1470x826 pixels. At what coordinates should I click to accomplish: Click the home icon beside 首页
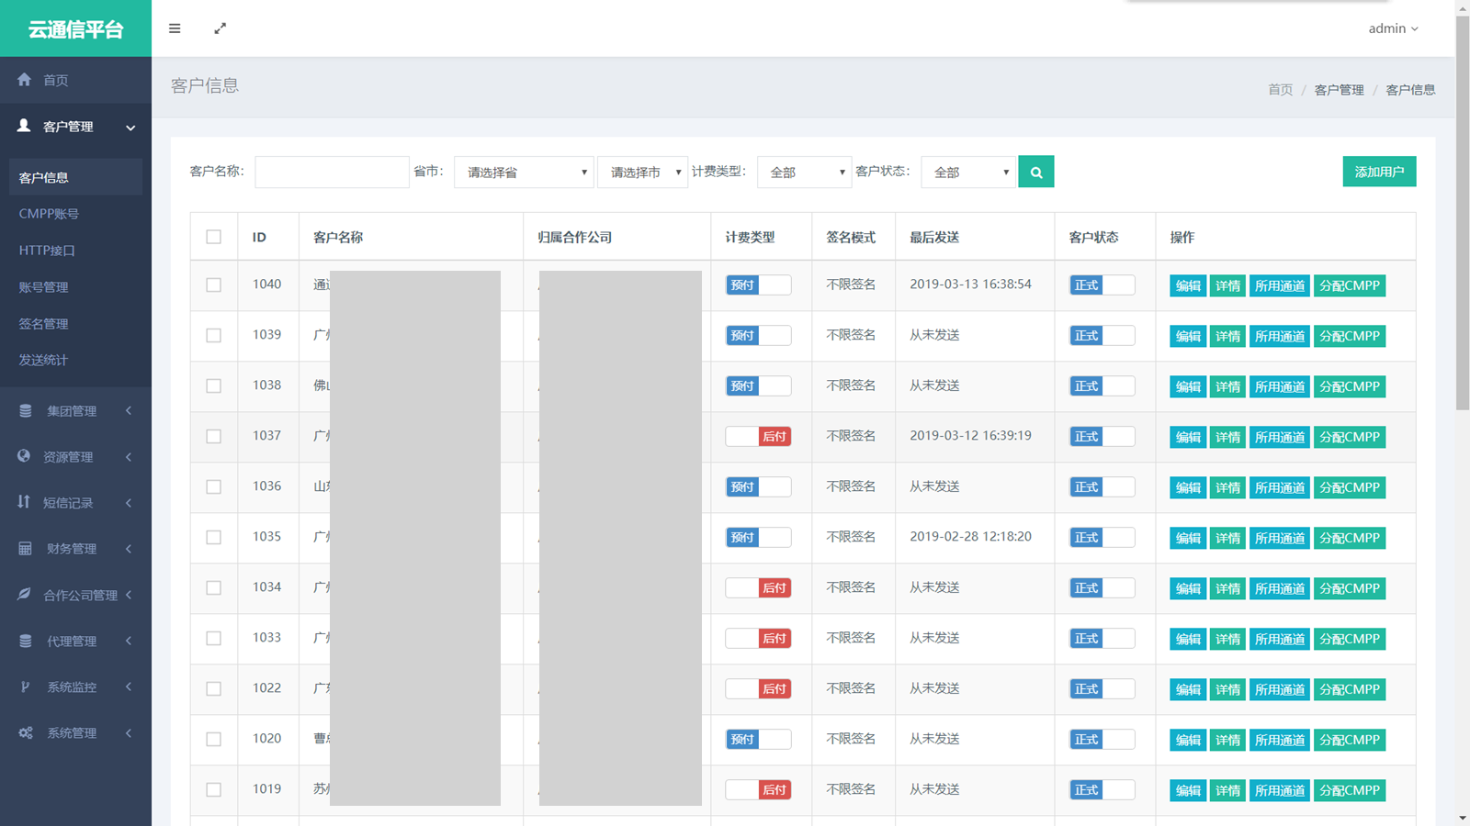pos(25,80)
